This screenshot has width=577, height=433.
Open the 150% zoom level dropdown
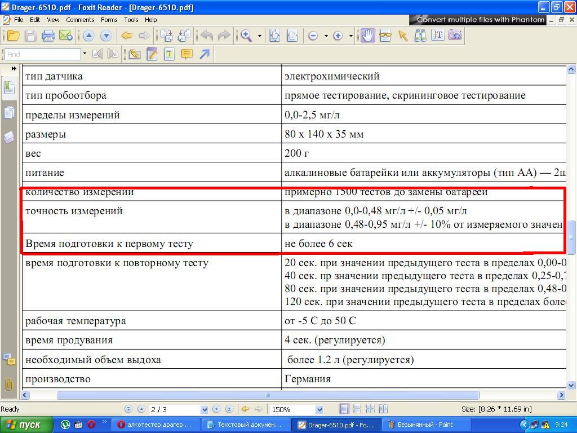(x=319, y=409)
